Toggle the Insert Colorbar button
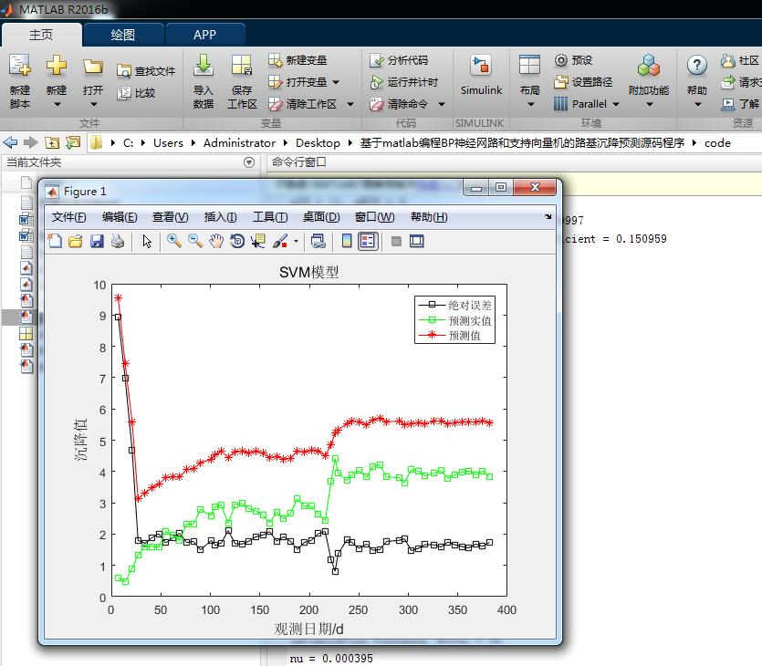The width and height of the screenshot is (762, 666). [x=347, y=241]
